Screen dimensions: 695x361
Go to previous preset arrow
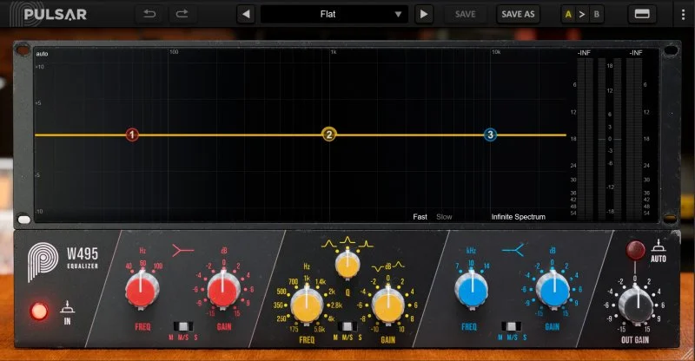tap(246, 14)
